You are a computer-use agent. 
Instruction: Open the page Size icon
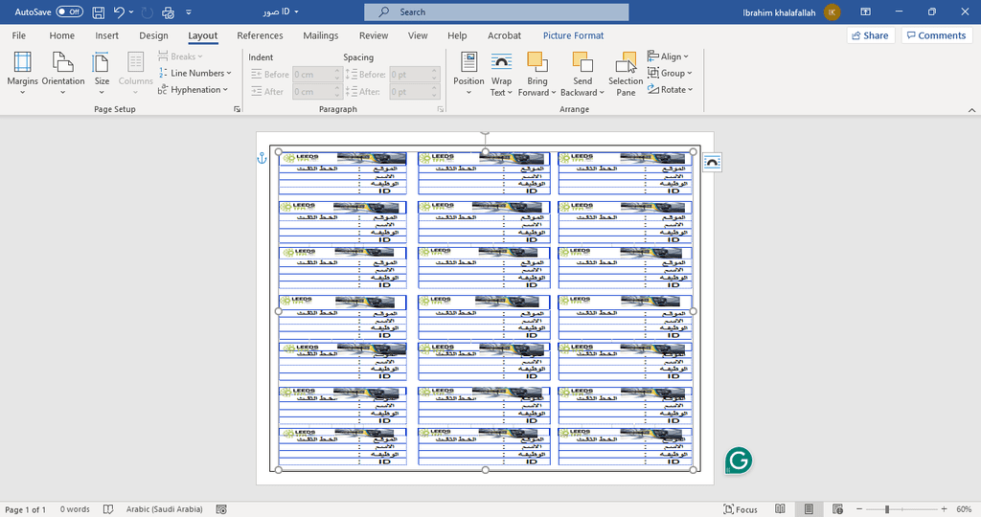pos(102,63)
